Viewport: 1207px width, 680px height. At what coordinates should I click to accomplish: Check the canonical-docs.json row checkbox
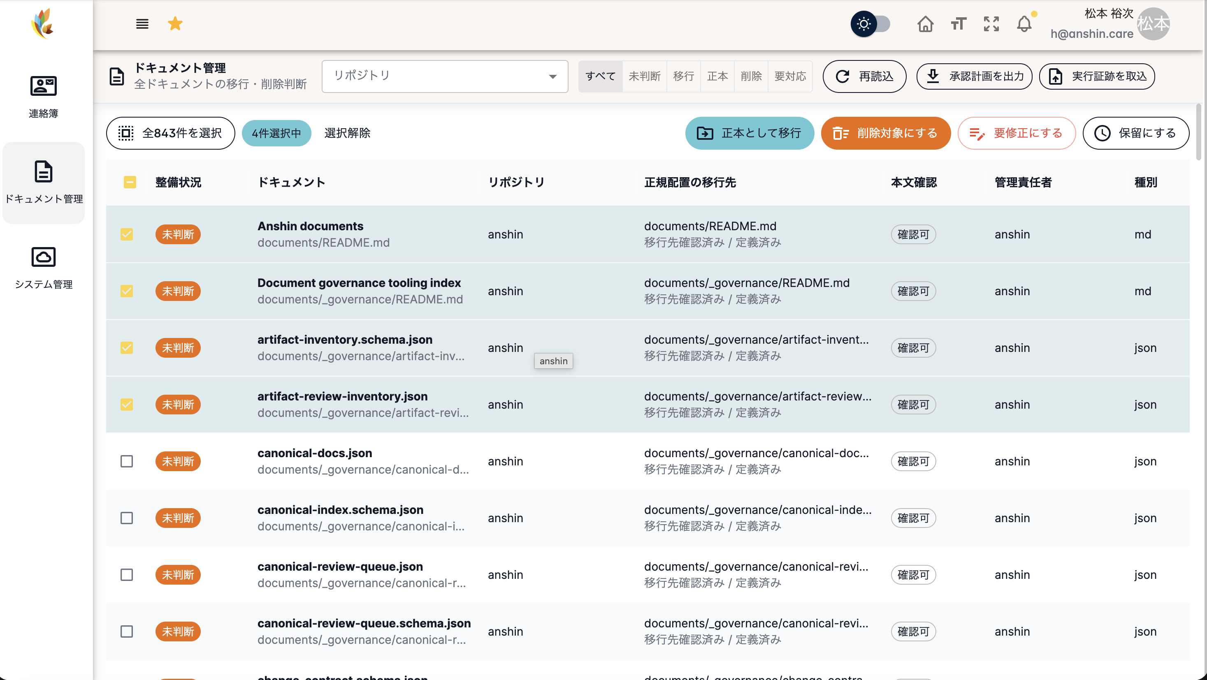127,461
